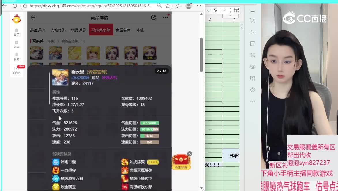This screenshot has height=191, width=338.
Task: Open the zoom-out magnifier in the address bar
Action: 159,6
